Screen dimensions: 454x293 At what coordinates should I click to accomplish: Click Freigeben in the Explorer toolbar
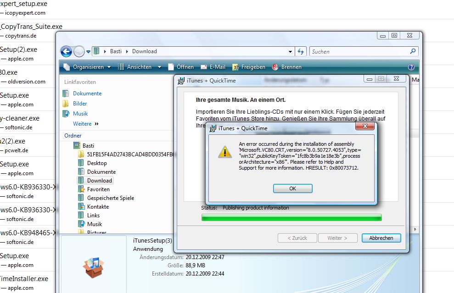coord(249,67)
